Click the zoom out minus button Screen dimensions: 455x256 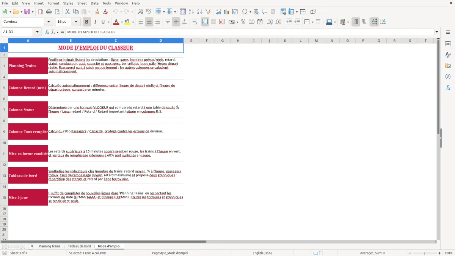(409, 253)
